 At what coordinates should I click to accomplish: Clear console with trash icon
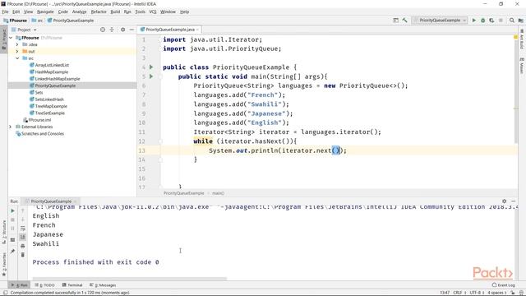23,255
